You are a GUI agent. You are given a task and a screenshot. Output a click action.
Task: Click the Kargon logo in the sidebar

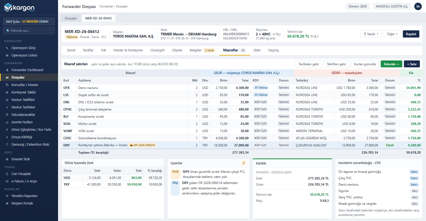tap(19, 7)
